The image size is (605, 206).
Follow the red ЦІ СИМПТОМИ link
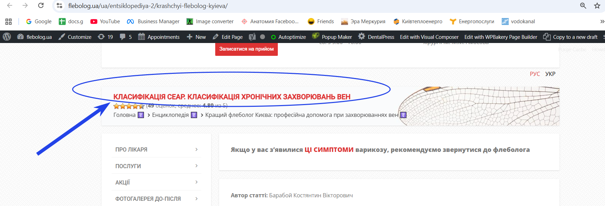[x=329, y=150]
